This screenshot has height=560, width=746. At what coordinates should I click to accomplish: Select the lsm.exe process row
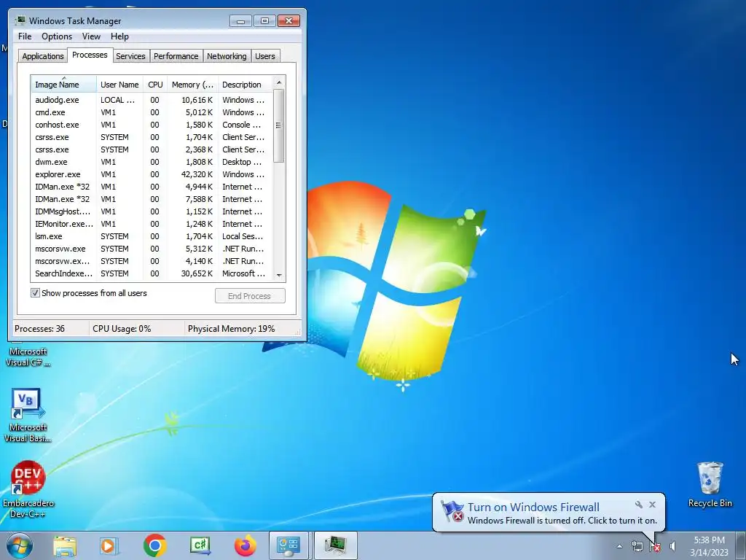[152, 236]
